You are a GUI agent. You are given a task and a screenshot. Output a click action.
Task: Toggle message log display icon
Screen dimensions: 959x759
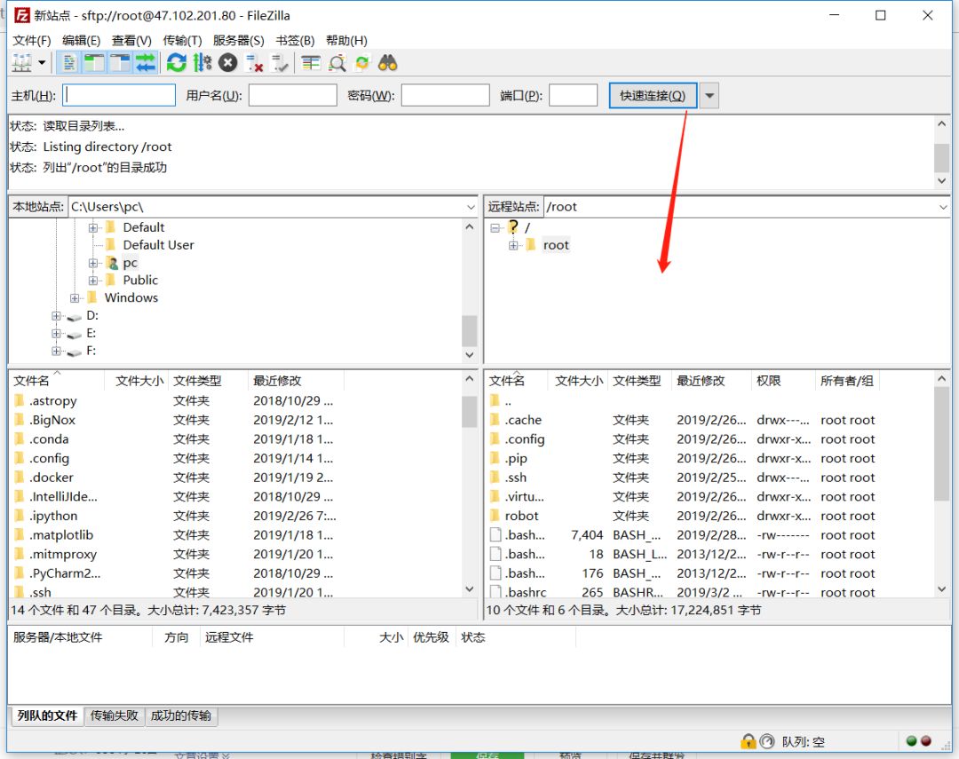point(68,62)
